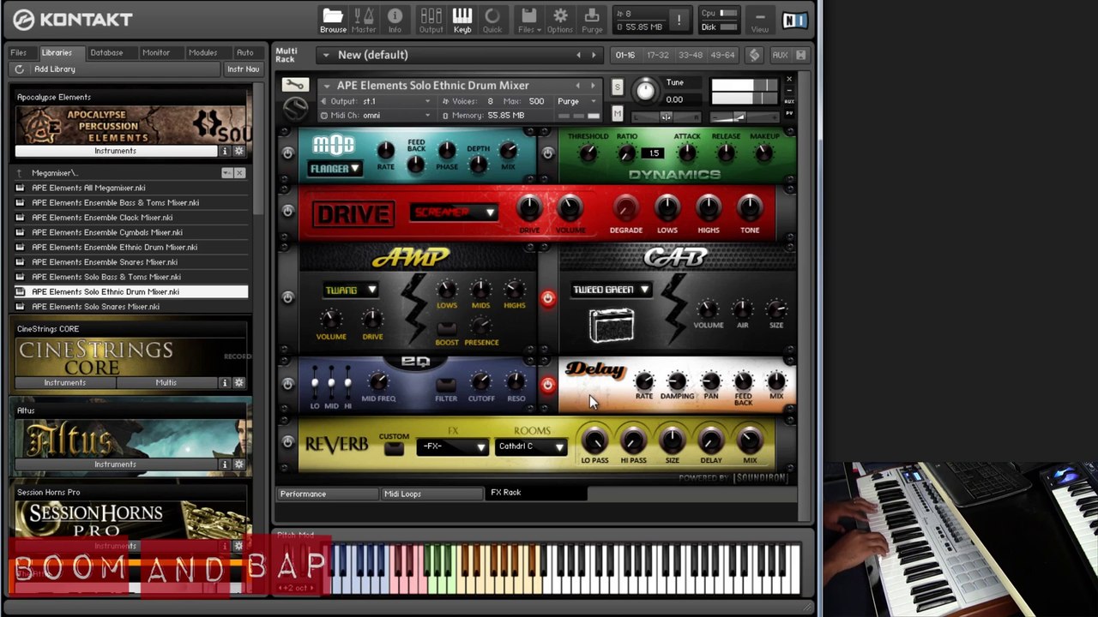
Task: Click the Instr Nav button
Action: (243, 69)
